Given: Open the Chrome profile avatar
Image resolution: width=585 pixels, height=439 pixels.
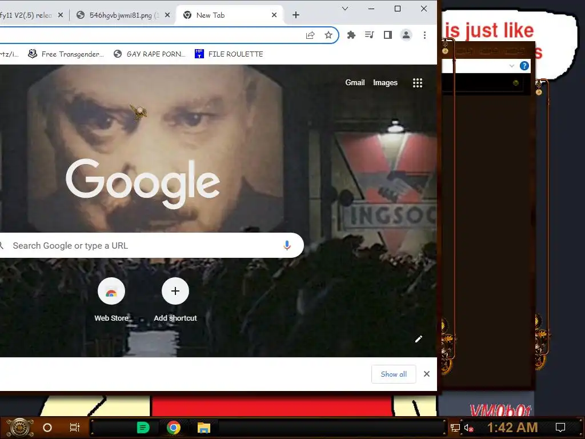Looking at the screenshot, I should pos(406,35).
